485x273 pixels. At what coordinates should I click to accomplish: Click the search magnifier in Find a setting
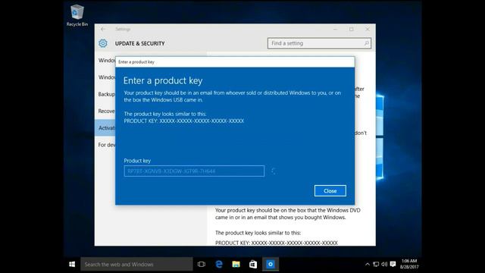tap(366, 43)
